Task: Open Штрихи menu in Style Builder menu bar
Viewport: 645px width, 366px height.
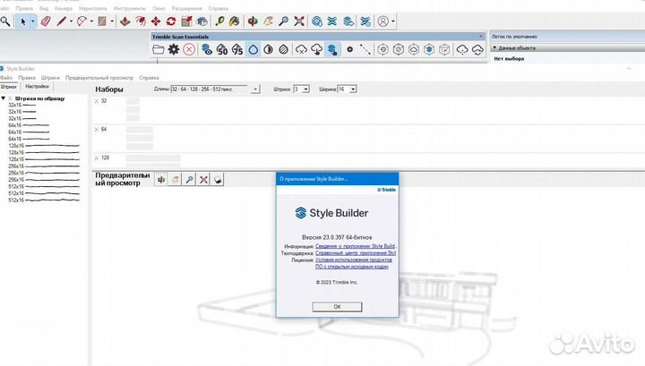Action: click(x=50, y=78)
